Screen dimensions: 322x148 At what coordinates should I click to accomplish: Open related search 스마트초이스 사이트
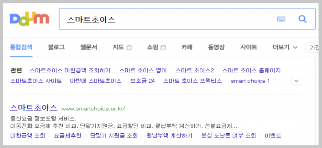coord(36,81)
